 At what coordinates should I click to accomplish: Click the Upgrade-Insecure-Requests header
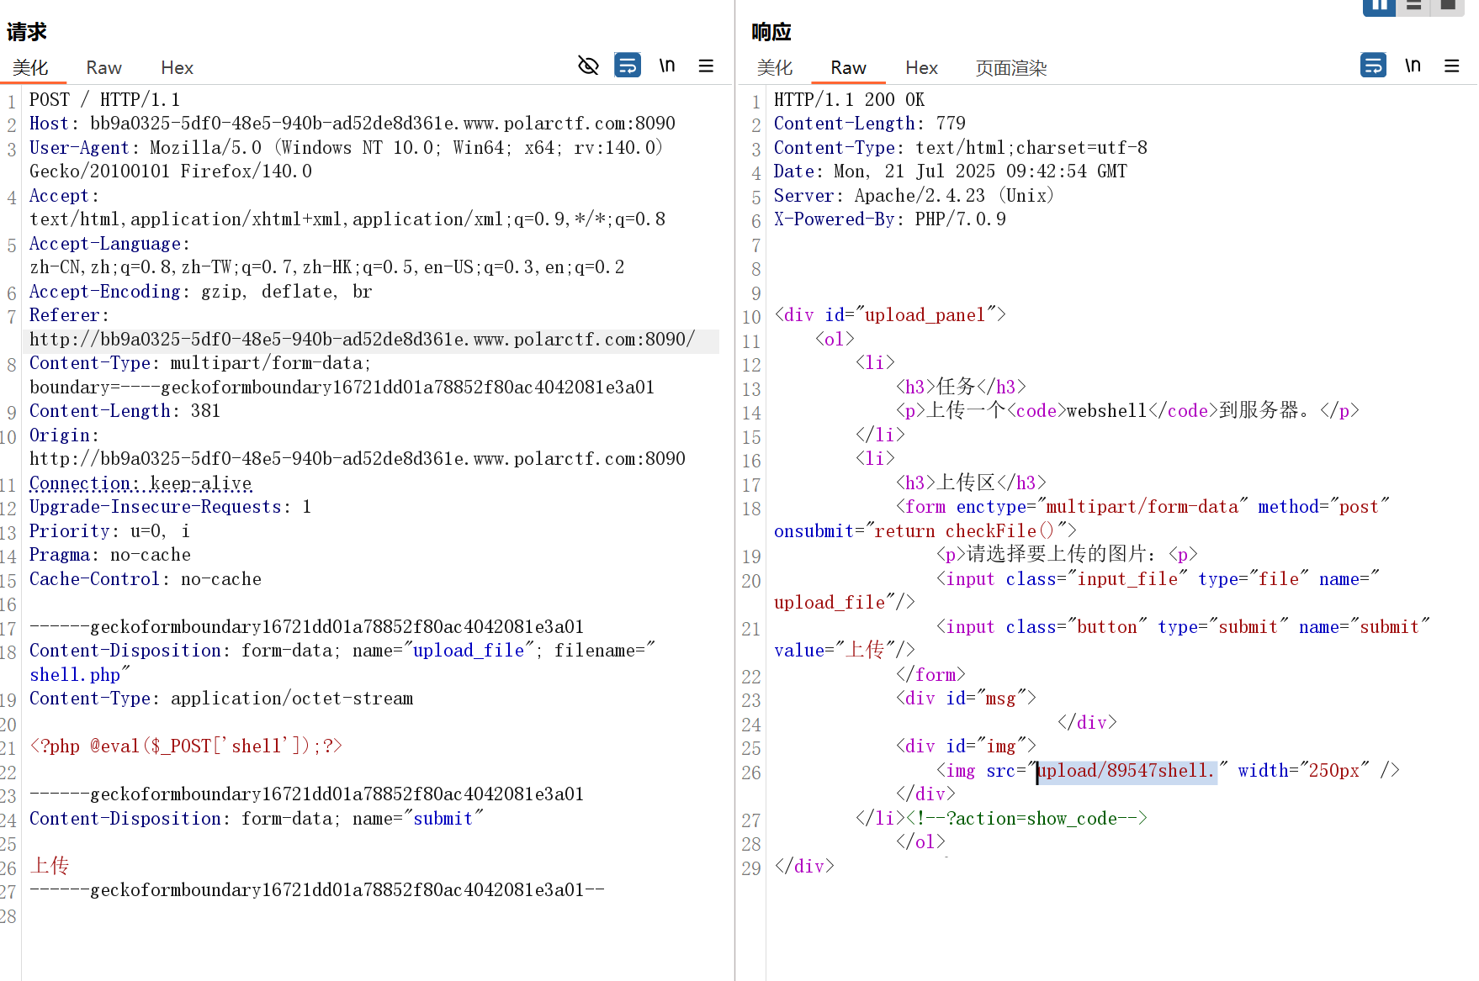170,507
